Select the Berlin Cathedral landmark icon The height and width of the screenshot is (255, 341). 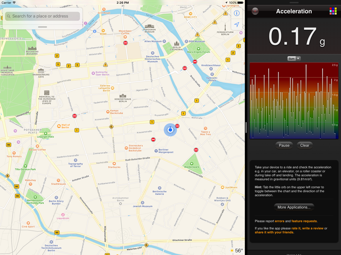point(177,44)
